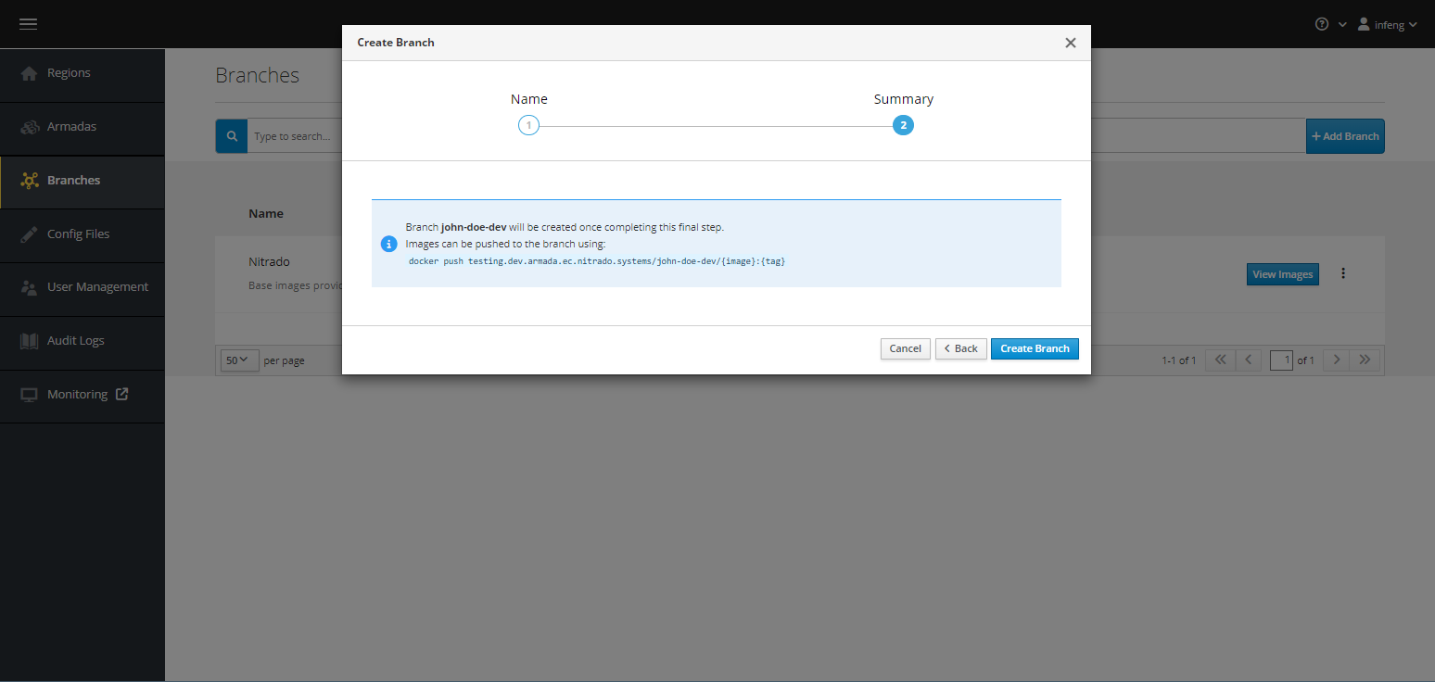The width and height of the screenshot is (1435, 682).
Task: Confirm with Create Branch button
Action: pos(1035,348)
